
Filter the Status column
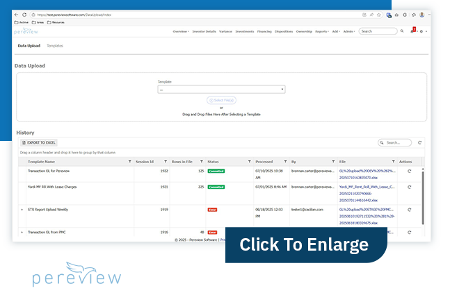250,162
